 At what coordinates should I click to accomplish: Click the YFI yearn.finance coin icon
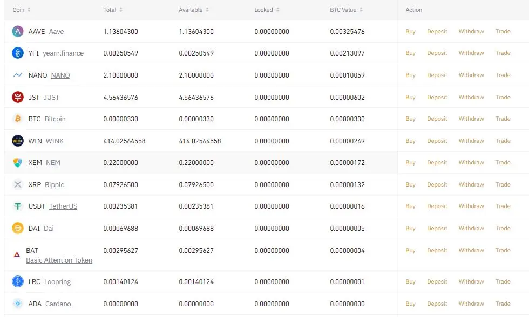[x=17, y=53]
